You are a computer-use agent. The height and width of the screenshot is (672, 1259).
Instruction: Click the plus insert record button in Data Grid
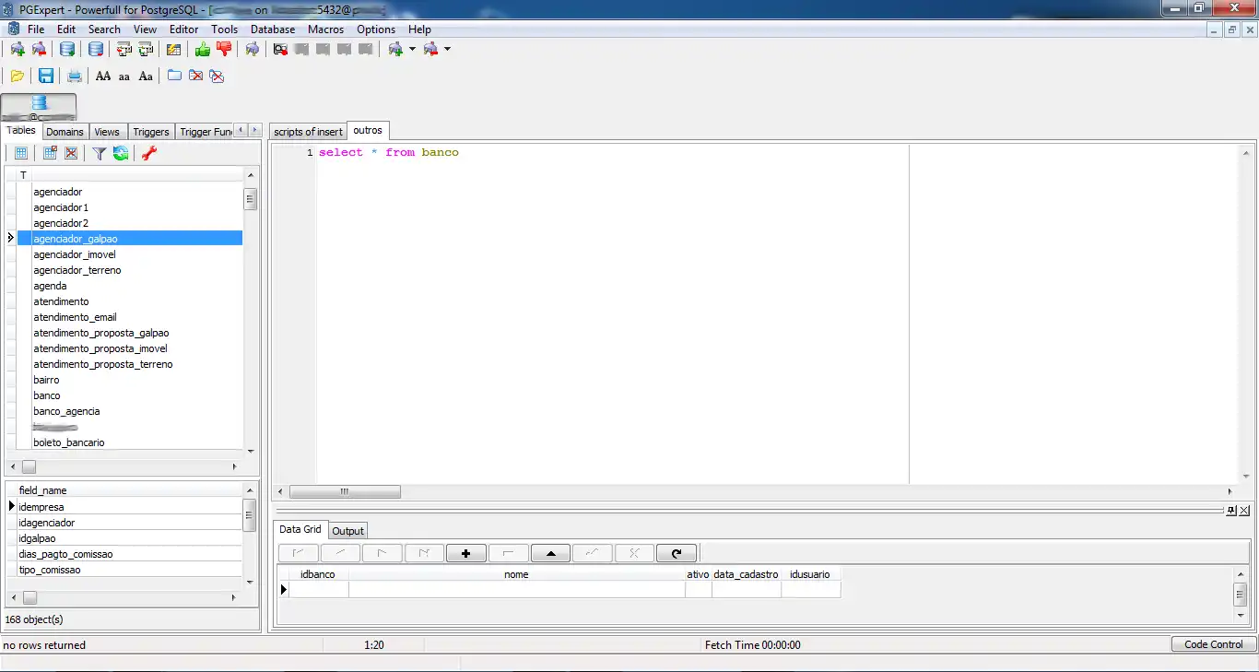(x=466, y=553)
